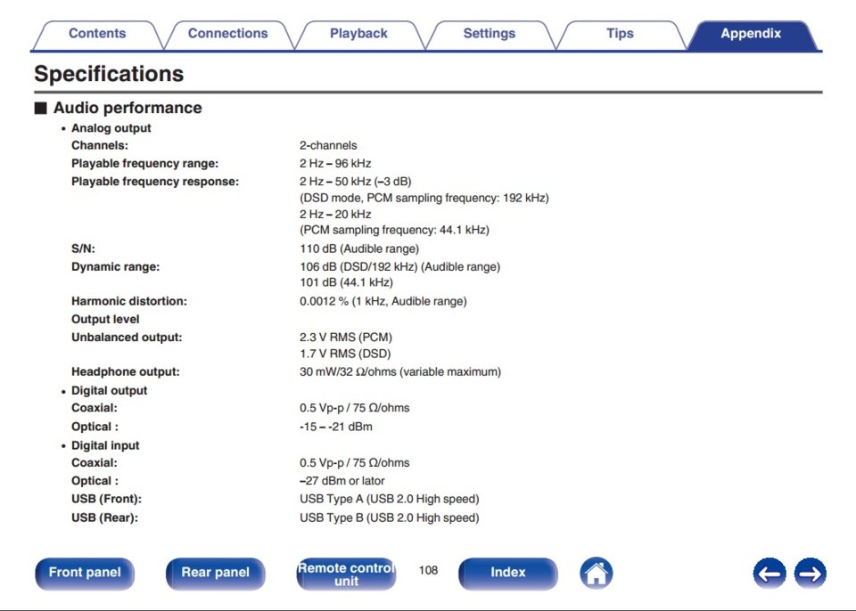Go back with the left arrow icon
Screen dimensions: 856x611
tap(770, 574)
